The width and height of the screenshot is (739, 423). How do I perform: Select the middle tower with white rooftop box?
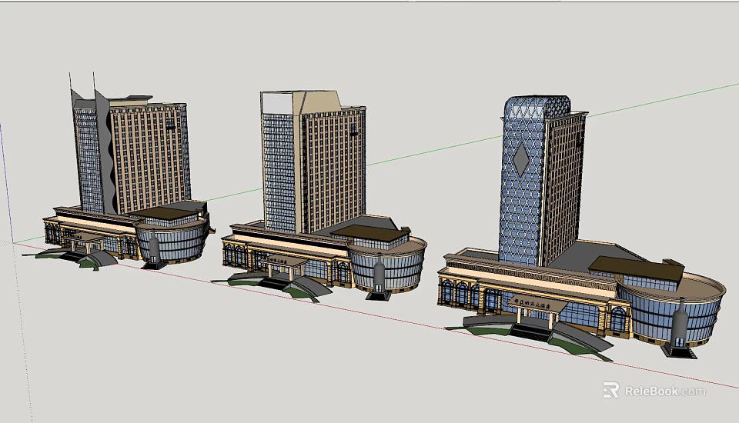click(x=313, y=162)
